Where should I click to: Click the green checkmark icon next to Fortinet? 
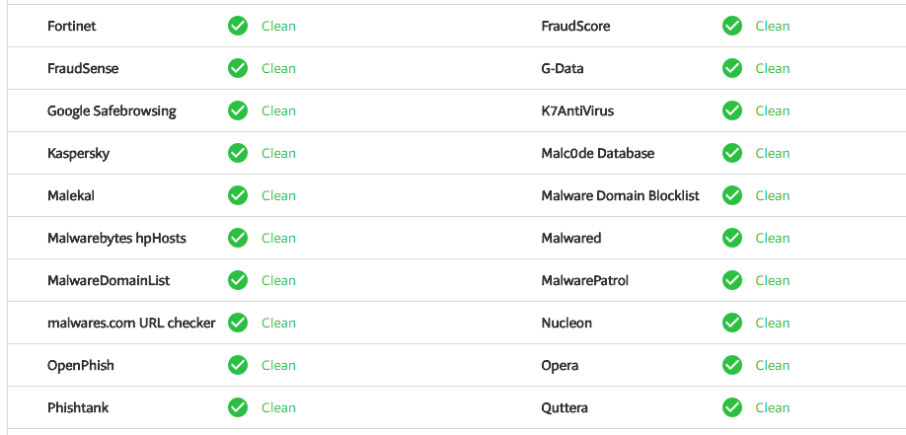(238, 26)
